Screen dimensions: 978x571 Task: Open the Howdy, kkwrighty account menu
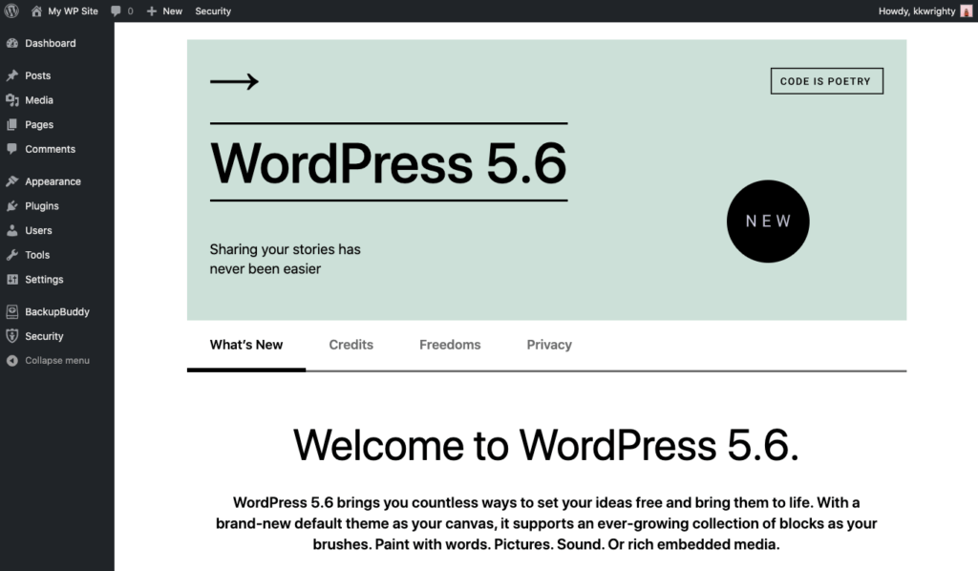(916, 11)
